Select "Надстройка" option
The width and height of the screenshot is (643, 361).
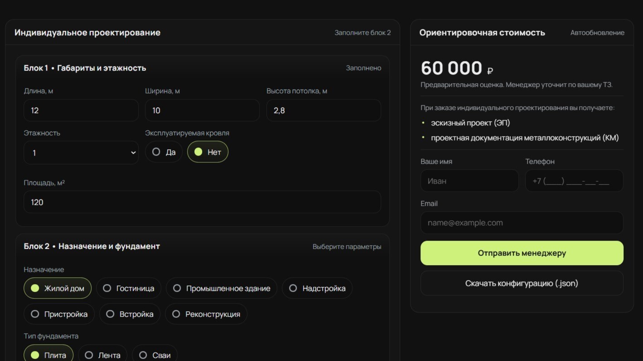(x=317, y=288)
